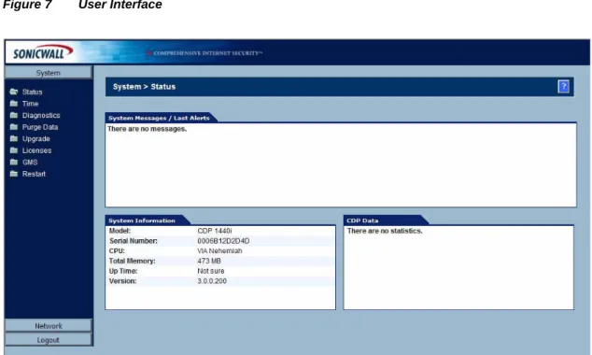Click the 'CPU:' label
The image size is (592, 355).
(117, 250)
